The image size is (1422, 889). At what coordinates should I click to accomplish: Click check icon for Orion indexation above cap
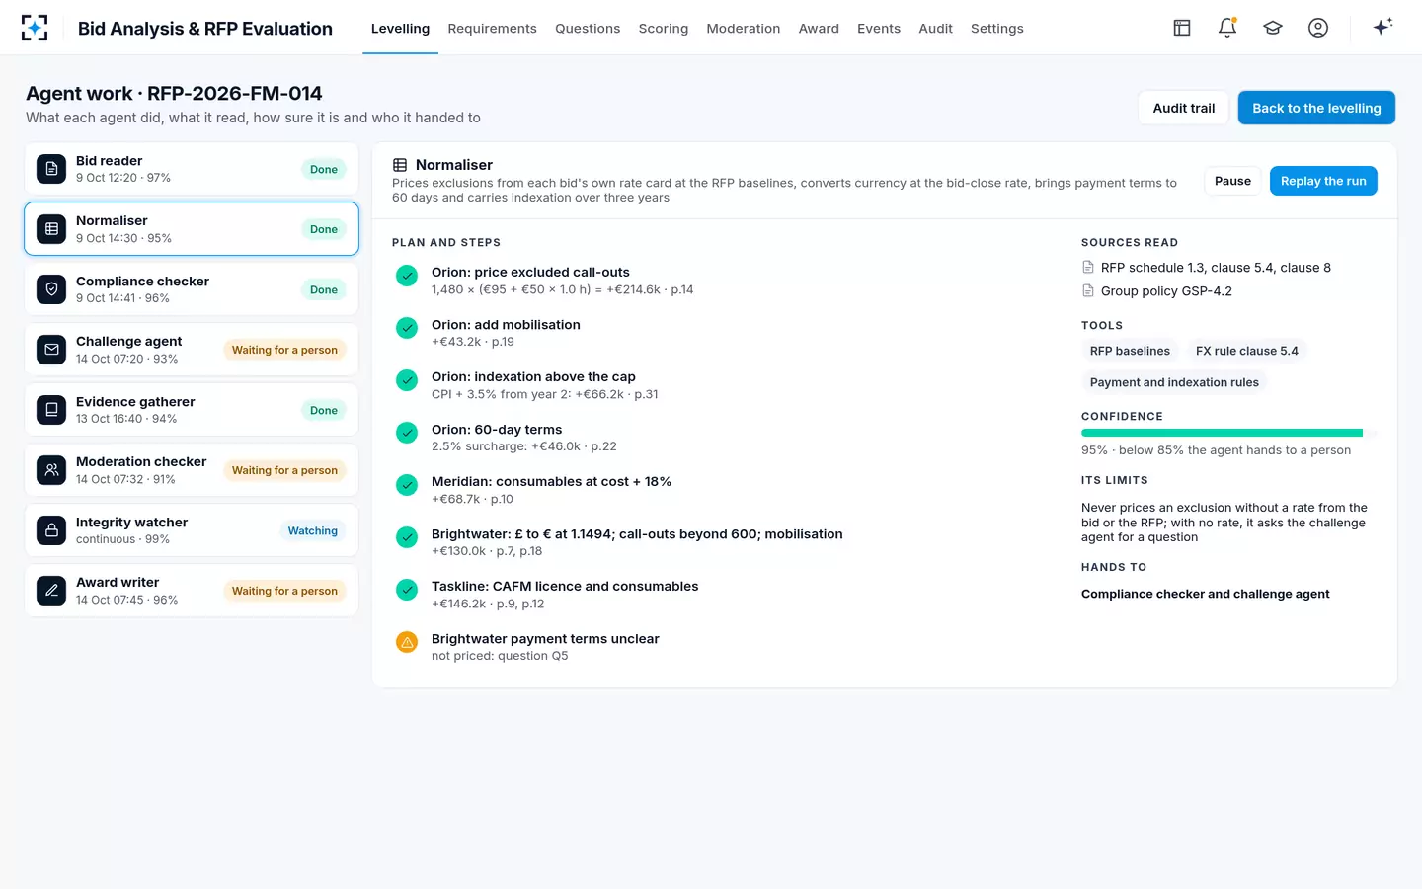point(407,380)
